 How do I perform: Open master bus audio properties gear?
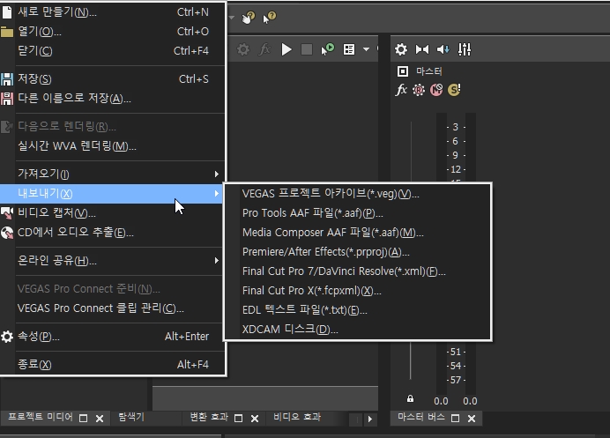coord(401,49)
